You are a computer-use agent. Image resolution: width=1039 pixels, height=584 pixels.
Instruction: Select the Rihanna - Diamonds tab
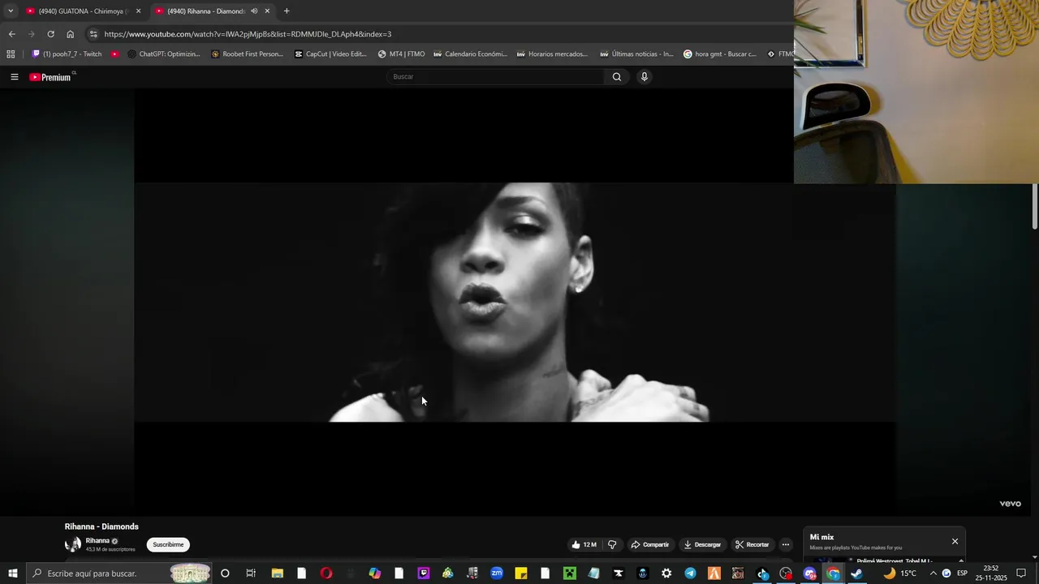pos(213,11)
